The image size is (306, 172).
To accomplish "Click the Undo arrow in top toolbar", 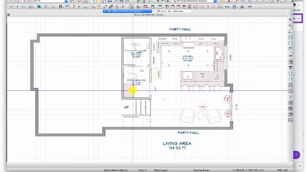I will 121,1.
